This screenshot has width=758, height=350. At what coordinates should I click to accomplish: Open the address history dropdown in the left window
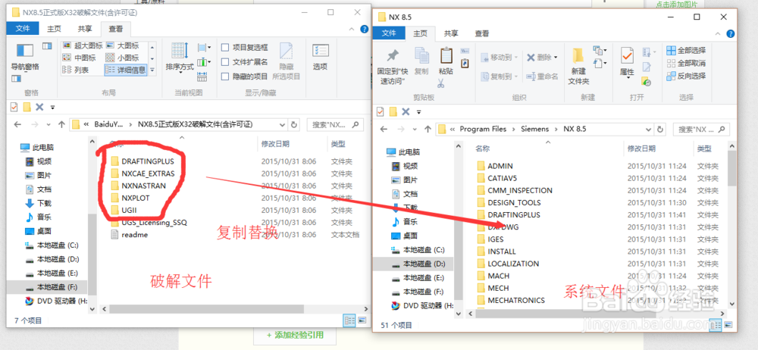click(282, 125)
